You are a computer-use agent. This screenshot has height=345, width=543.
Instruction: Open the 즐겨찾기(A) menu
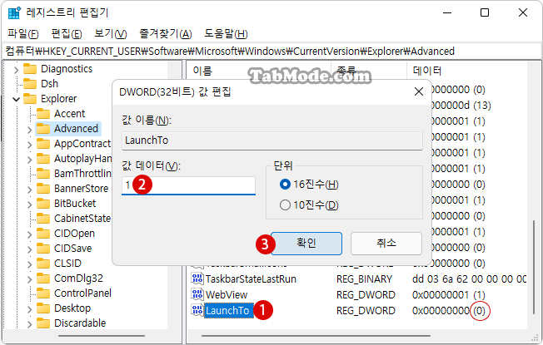[x=166, y=33]
